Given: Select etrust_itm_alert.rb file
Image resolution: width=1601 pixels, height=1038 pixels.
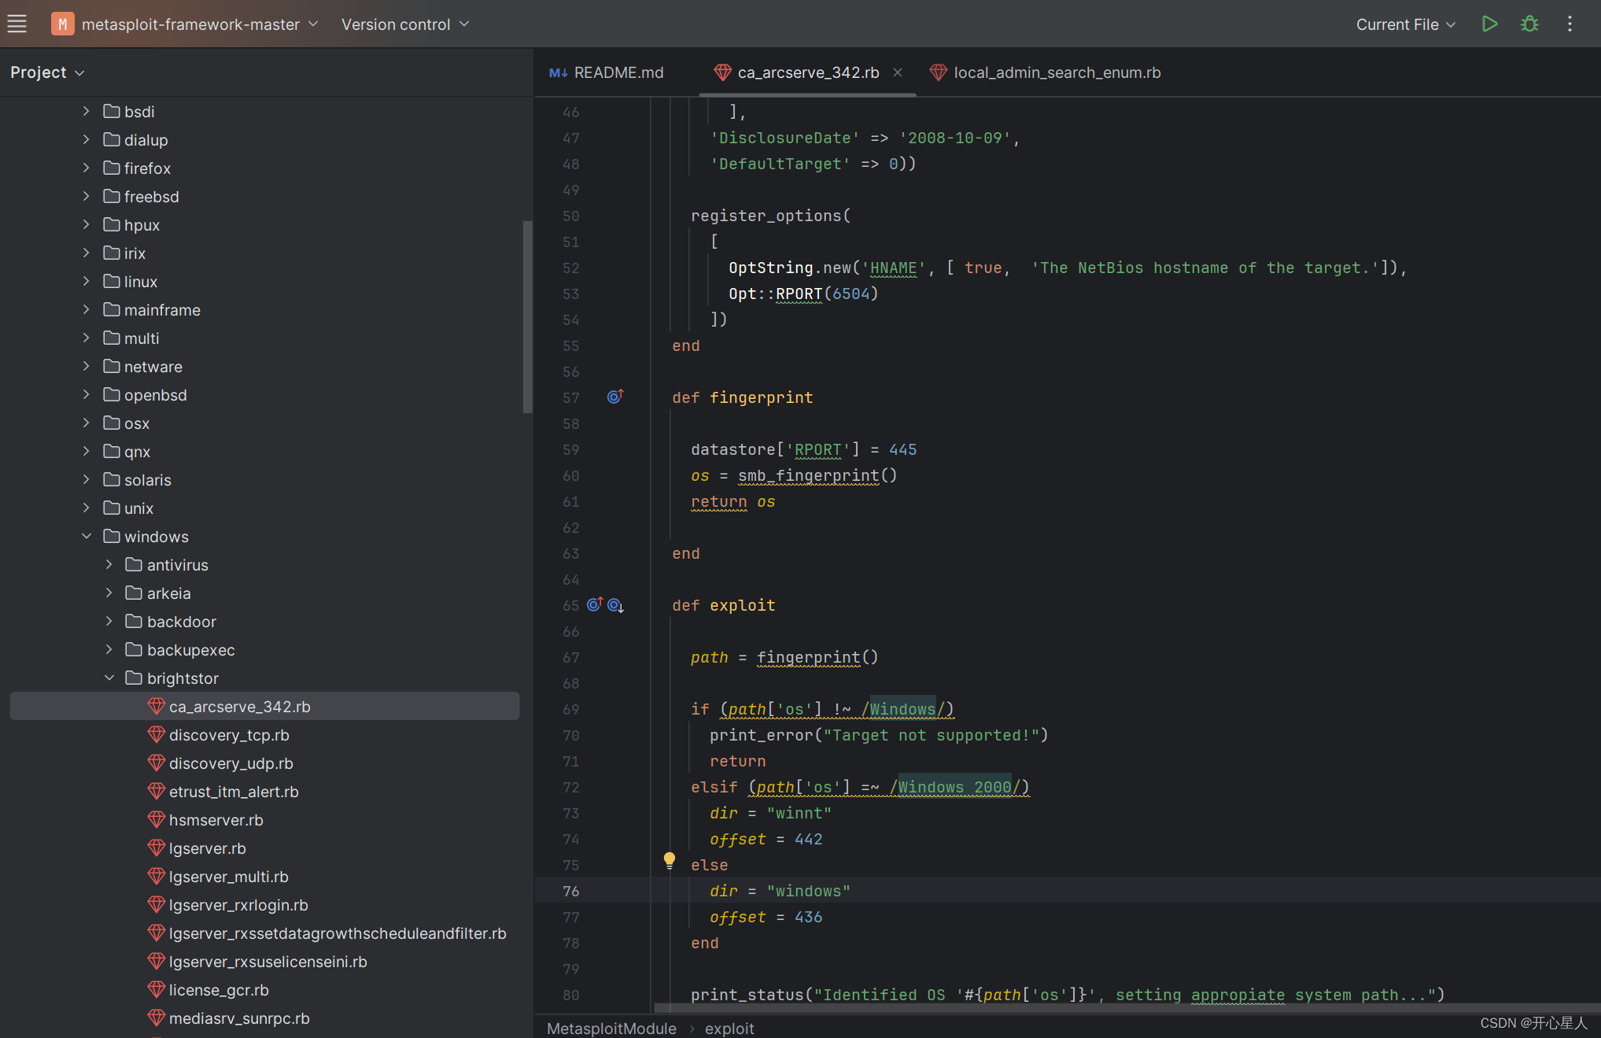Looking at the screenshot, I should point(234,791).
